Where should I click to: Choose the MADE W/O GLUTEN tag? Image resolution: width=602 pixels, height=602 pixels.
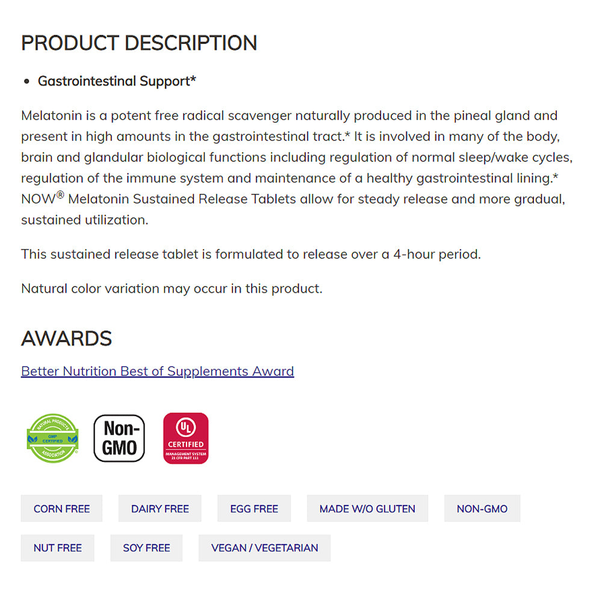pyautogui.click(x=367, y=509)
